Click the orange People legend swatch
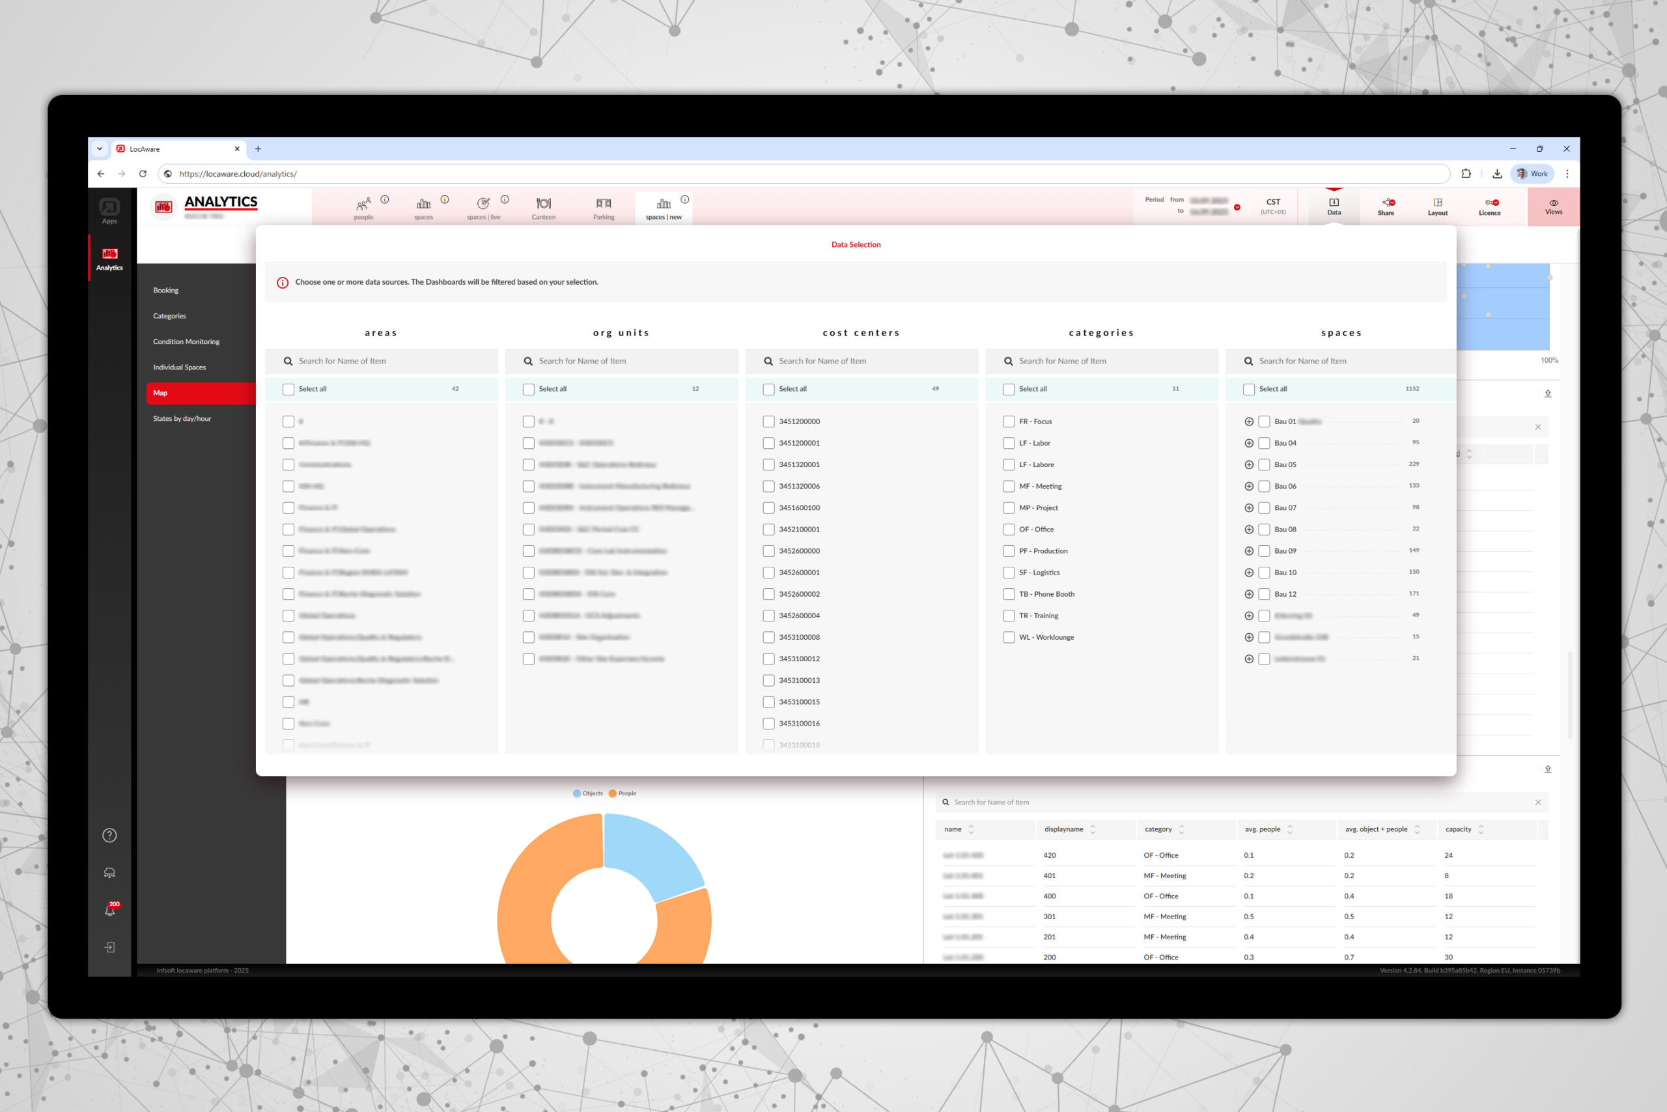 (x=614, y=793)
